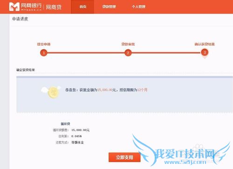Switch to the 贷款管理 tab

pos(109,7)
